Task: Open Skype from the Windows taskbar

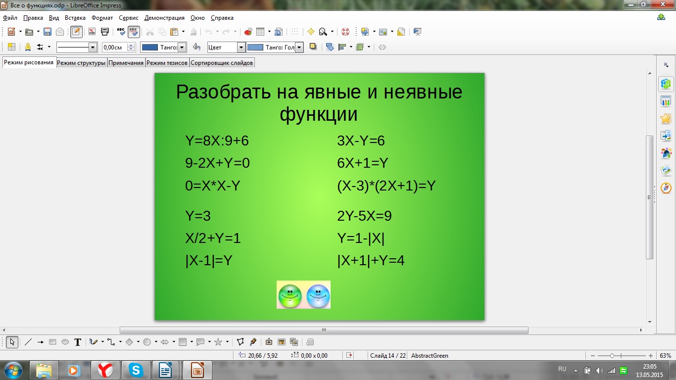Action: pos(136,370)
